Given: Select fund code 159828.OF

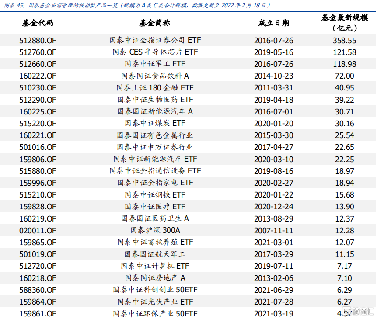Looking at the screenshot, I should 38,207.
